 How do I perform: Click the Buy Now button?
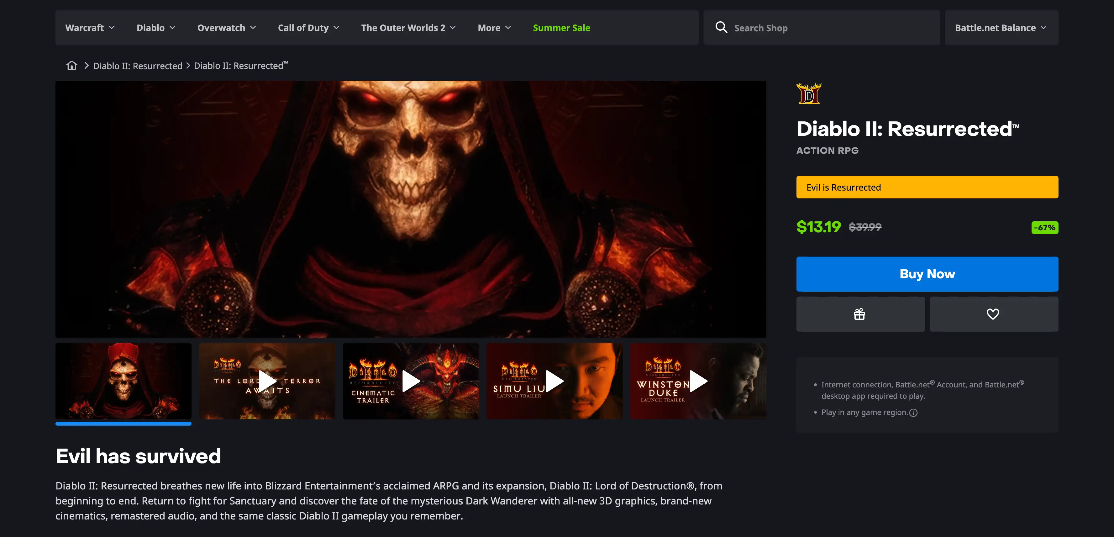(927, 274)
